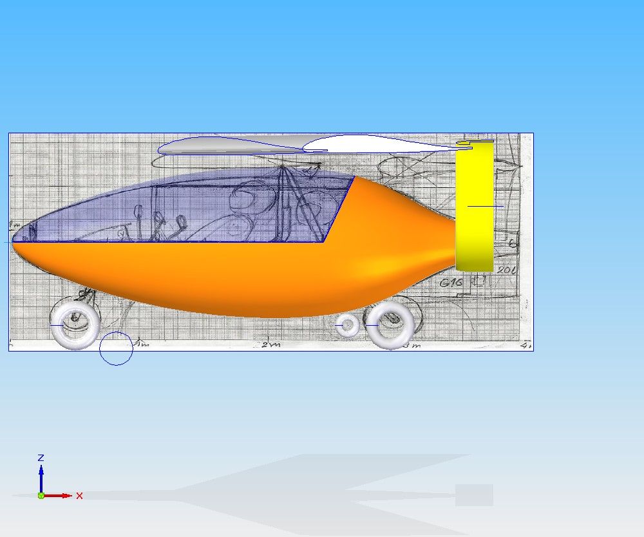Select the green origin point of triad
The height and width of the screenshot is (537, 644).
(x=41, y=495)
